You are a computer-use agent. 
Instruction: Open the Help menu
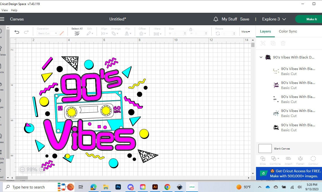click(14, 10)
